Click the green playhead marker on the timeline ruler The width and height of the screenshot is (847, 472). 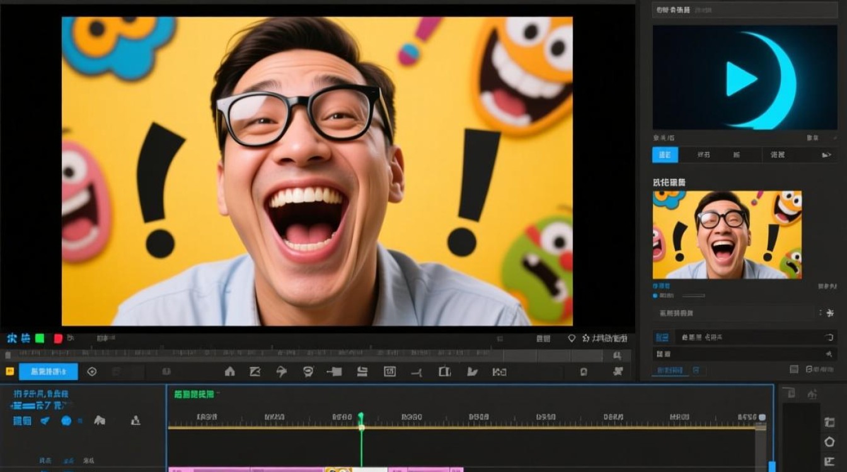[x=361, y=417]
